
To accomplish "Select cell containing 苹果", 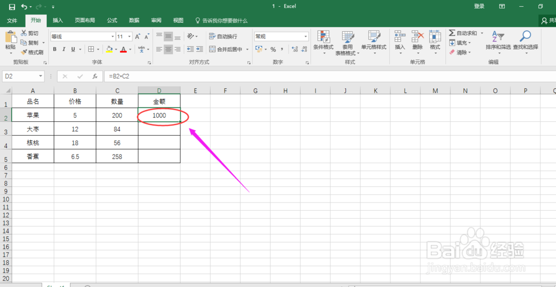I will pos(33,115).
